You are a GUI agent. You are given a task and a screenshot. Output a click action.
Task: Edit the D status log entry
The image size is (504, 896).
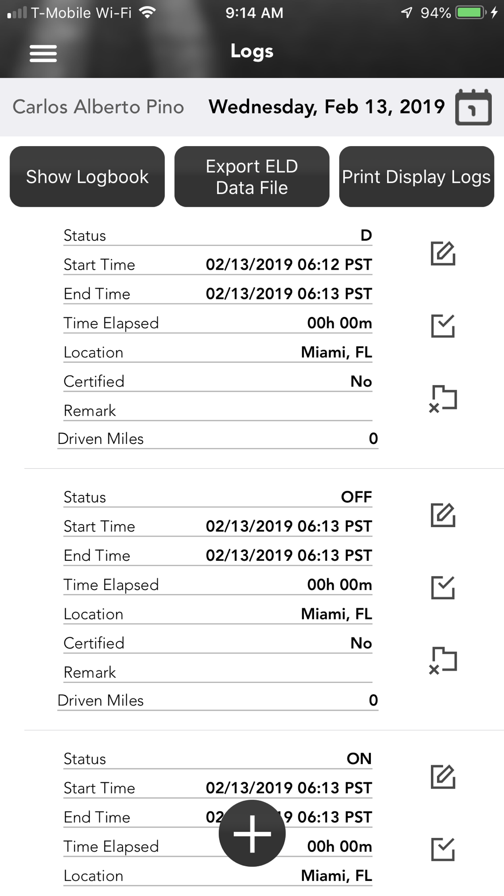443,253
